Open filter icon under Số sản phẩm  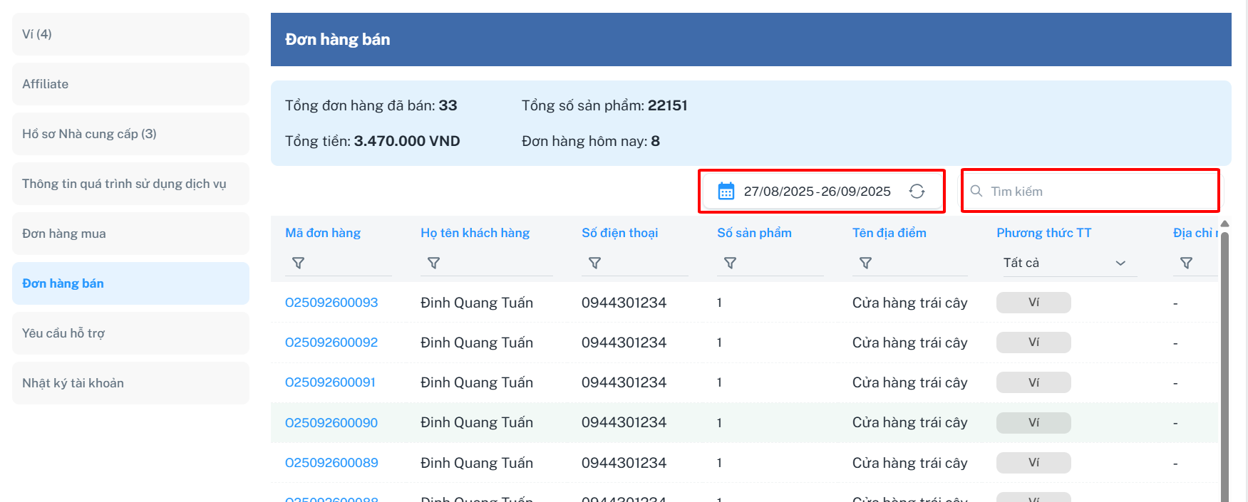click(730, 263)
